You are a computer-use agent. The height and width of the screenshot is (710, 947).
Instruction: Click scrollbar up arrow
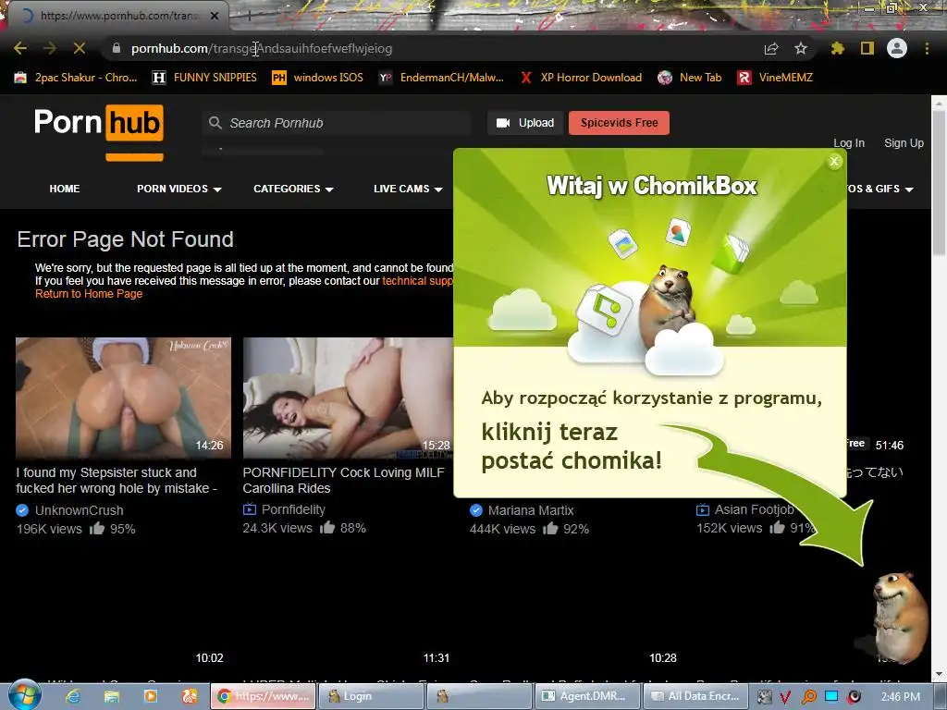tap(940, 103)
